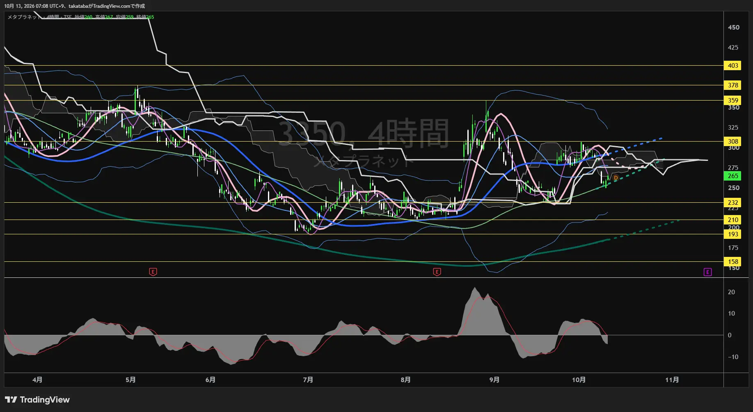Select the 359 yellow price level label
The image size is (753, 412).
[733, 100]
